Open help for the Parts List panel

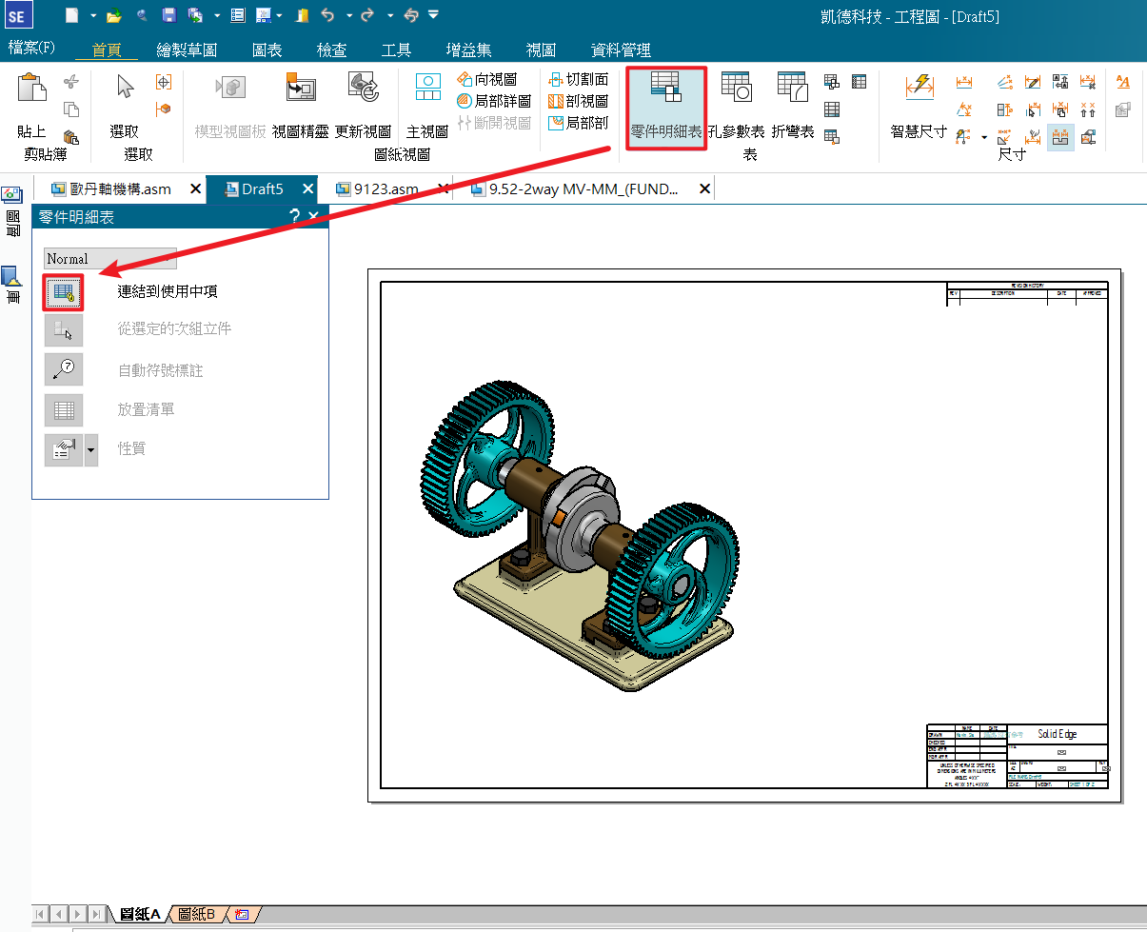(x=295, y=216)
